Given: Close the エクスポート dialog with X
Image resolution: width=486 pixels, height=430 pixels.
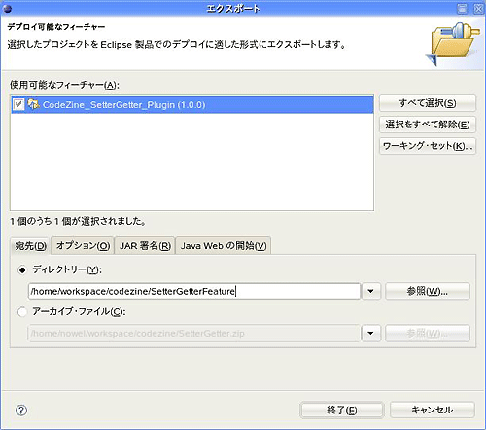Looking at the screenshot, I should 478,9.
